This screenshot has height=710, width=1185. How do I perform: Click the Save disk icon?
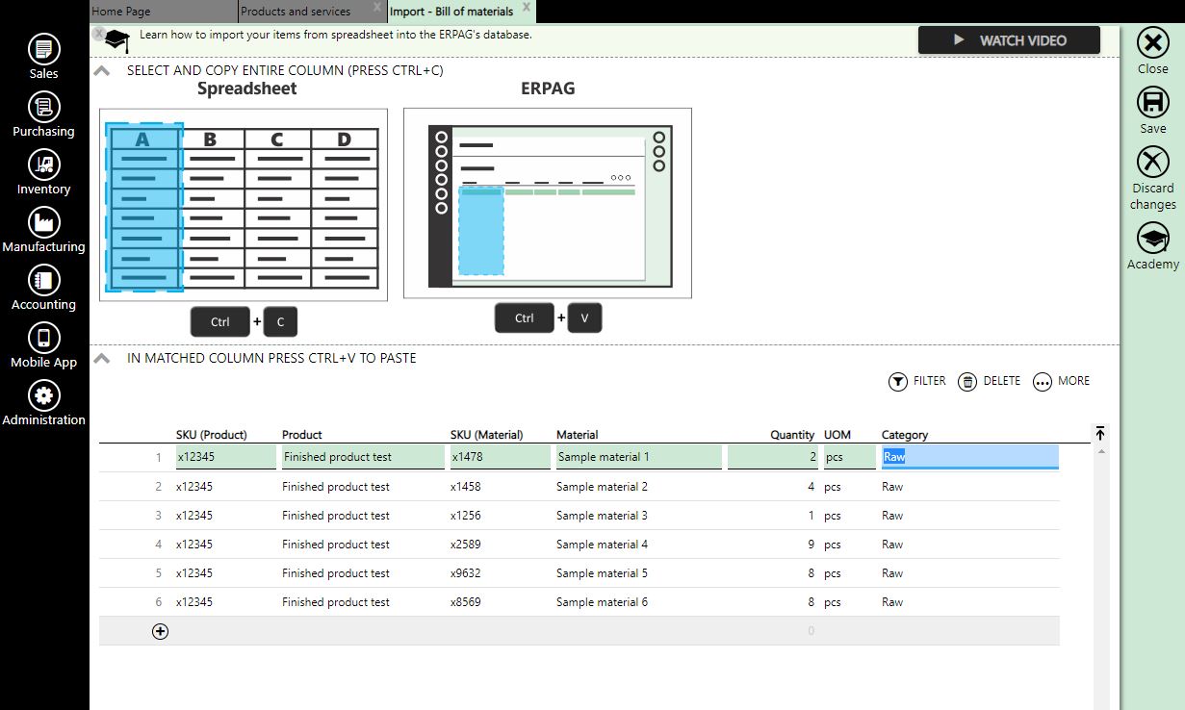1152,103
